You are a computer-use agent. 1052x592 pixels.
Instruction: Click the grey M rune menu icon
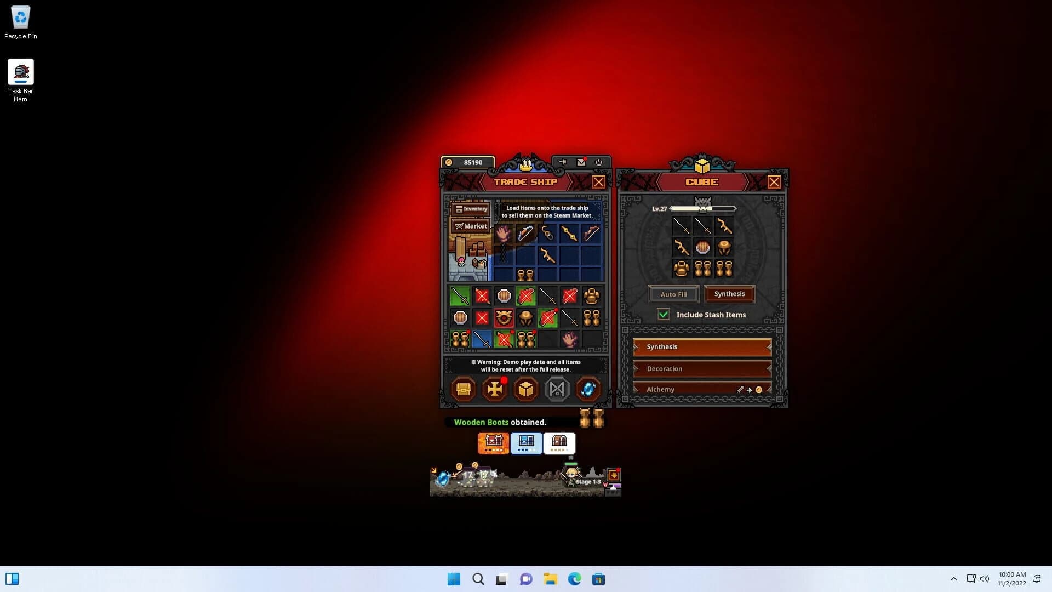[557, 389]
